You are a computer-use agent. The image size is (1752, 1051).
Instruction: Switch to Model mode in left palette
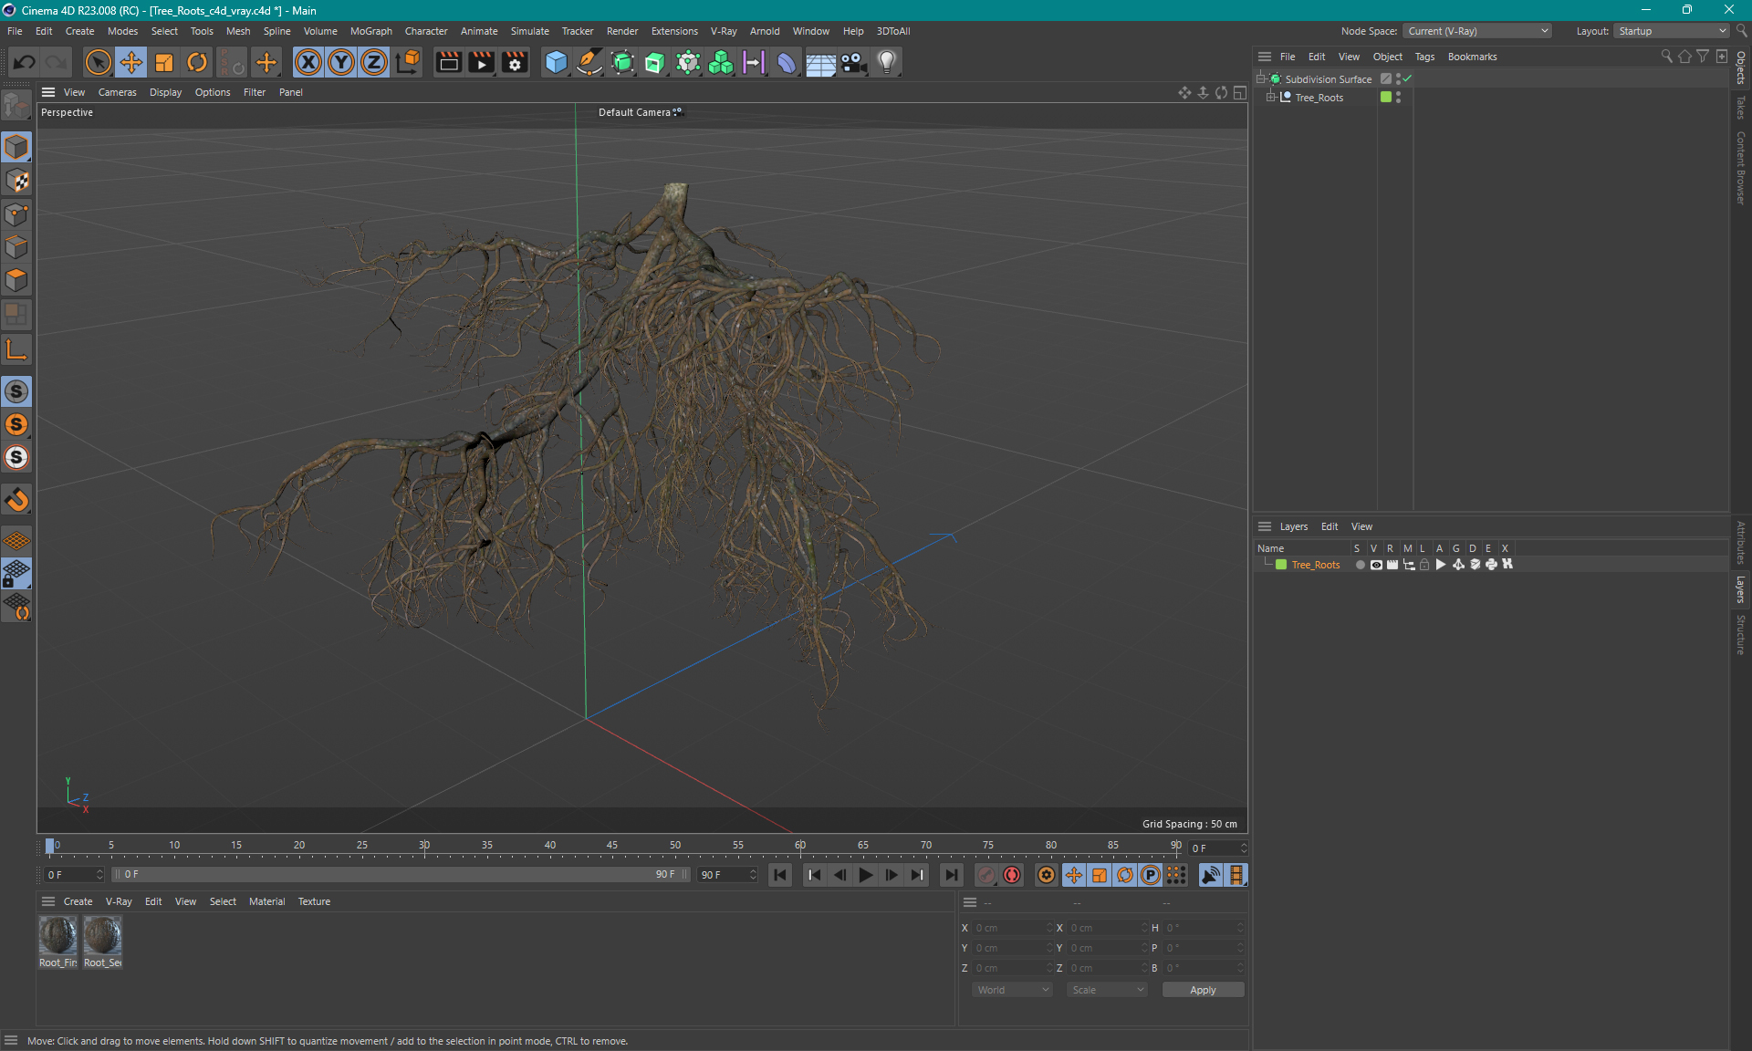[16, 147]
